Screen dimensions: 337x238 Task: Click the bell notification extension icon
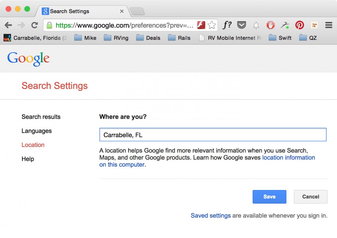[x=256, y=25]
